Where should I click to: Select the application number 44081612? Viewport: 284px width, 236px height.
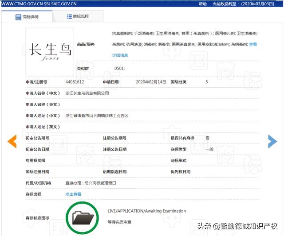click(x=75, y=82)
